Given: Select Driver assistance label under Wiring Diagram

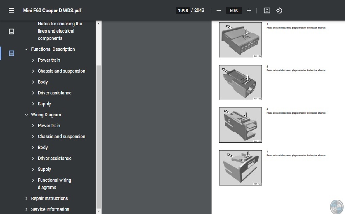Looking at the screenshot, I should click(55, 158).
